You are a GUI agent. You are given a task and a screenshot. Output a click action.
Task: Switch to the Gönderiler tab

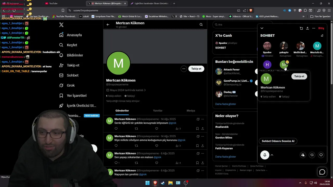[x=122, y=111]
